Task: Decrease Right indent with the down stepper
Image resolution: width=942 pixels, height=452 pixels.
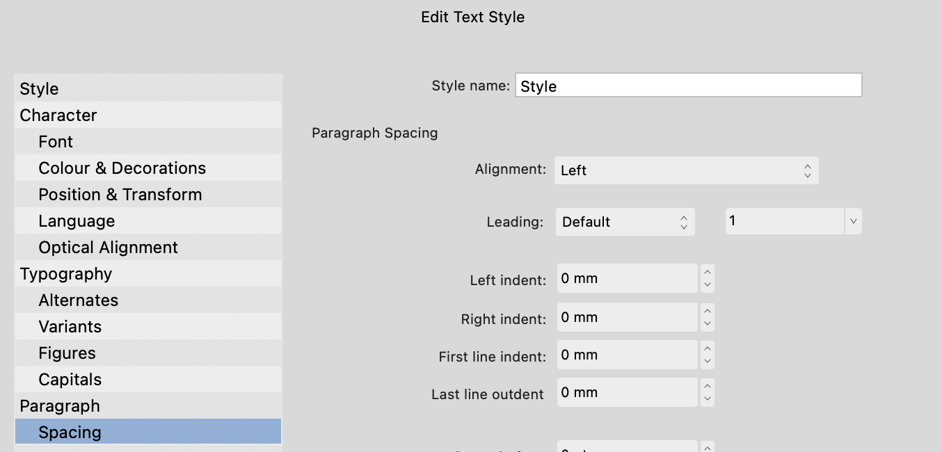Action: (x=708, y=321)
